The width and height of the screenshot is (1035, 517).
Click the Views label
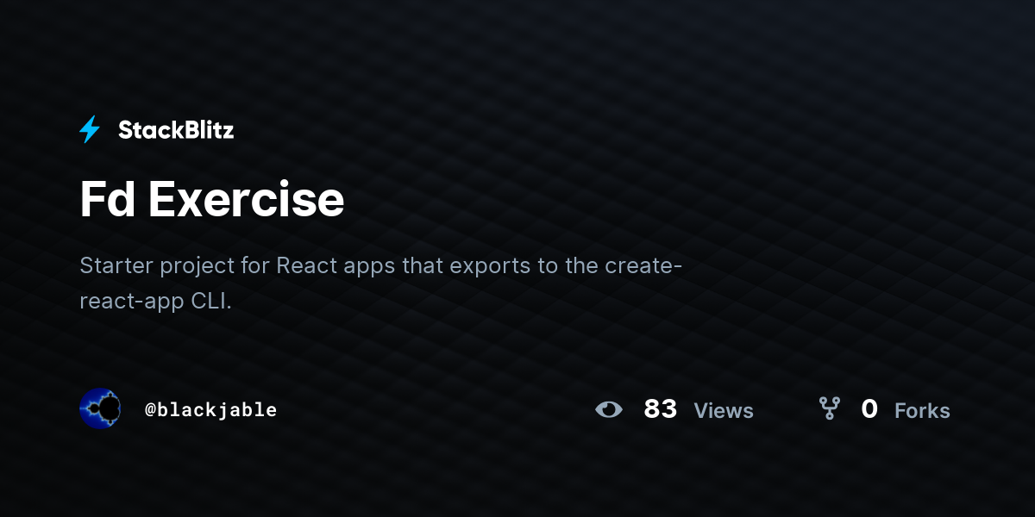pyautogui.click(x=724, y=411)
